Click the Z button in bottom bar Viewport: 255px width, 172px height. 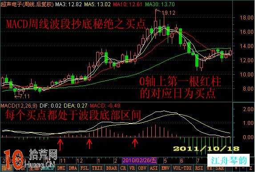(251, 168)
